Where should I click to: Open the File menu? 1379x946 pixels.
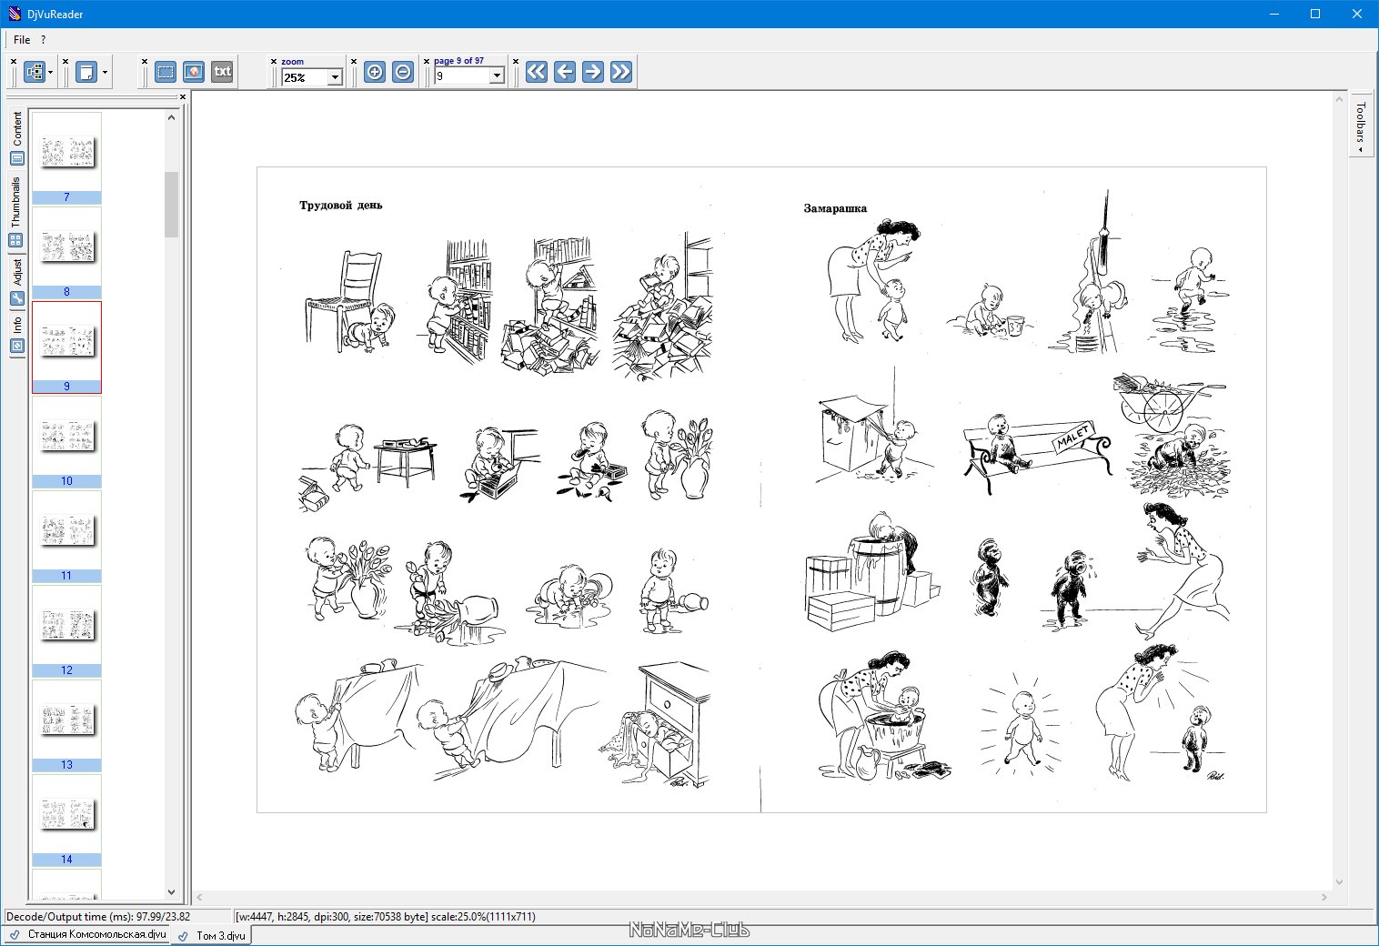pos(22,40)
